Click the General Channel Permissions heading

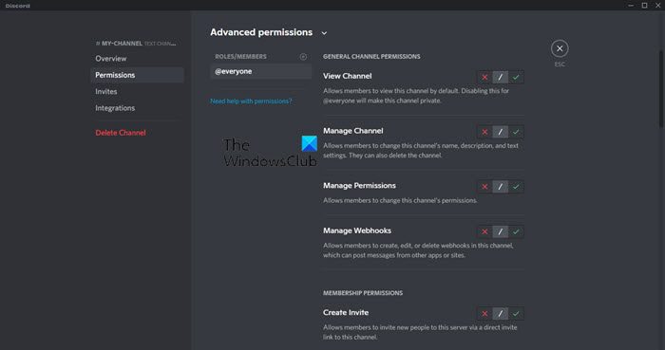[371, 56]
